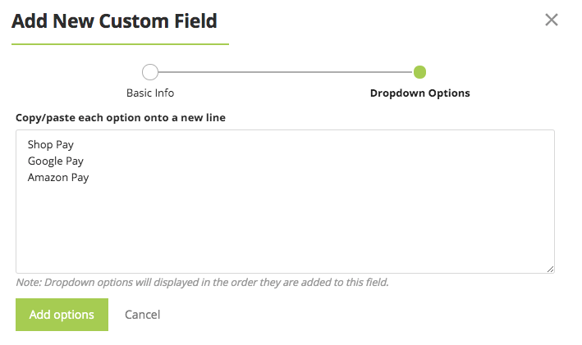Select the Dropdown Options step label
Viewport: 582px width, 345px height.
coord(419,93)
